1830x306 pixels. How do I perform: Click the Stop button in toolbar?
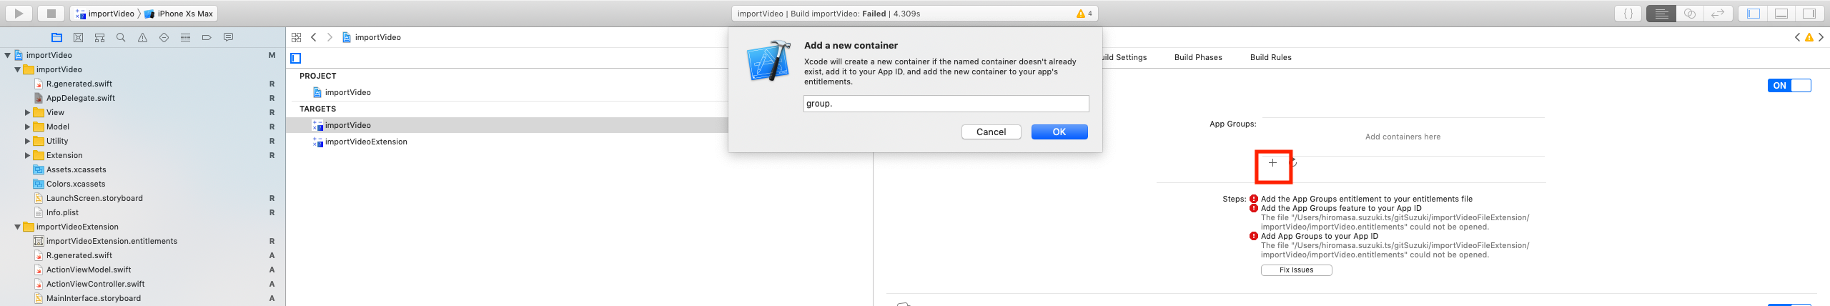tap(51, 13)
